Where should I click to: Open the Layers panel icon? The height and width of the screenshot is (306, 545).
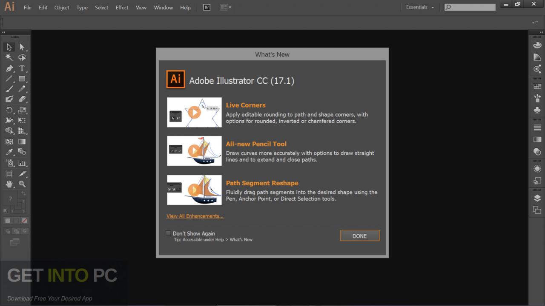click(x=537, y=198)
